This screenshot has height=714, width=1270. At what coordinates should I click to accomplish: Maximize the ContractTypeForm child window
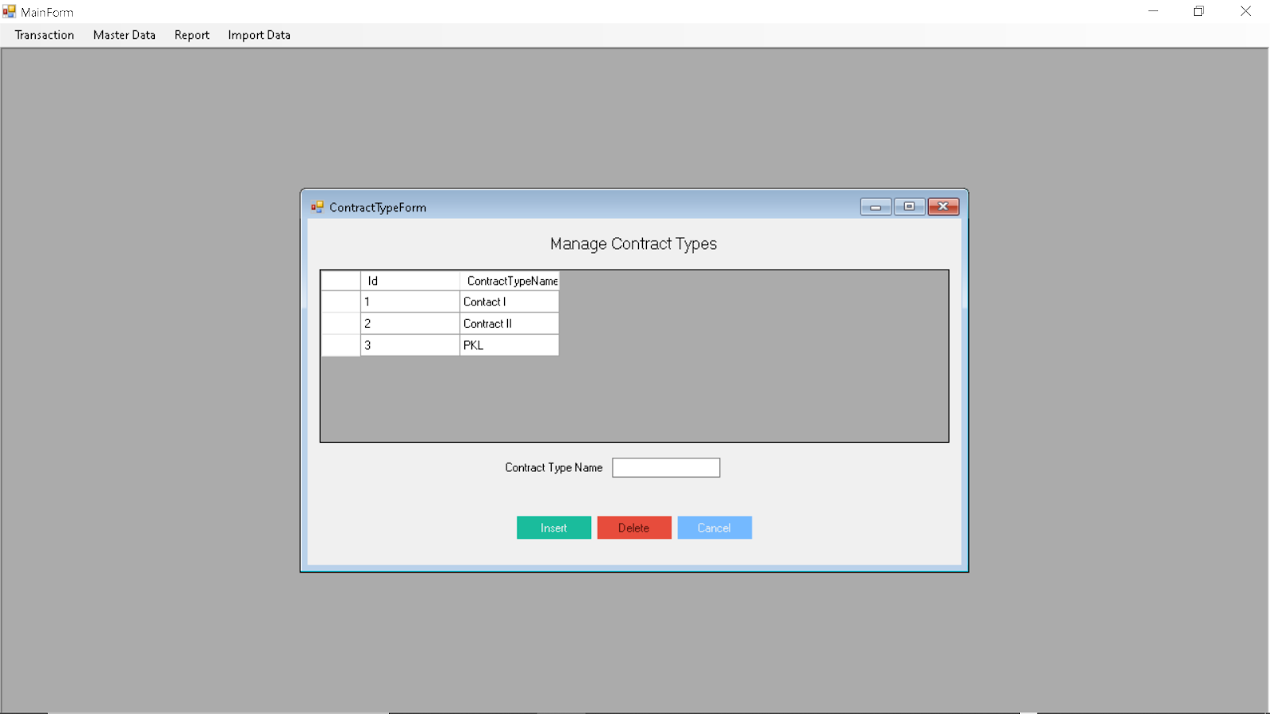coord(910,207)
